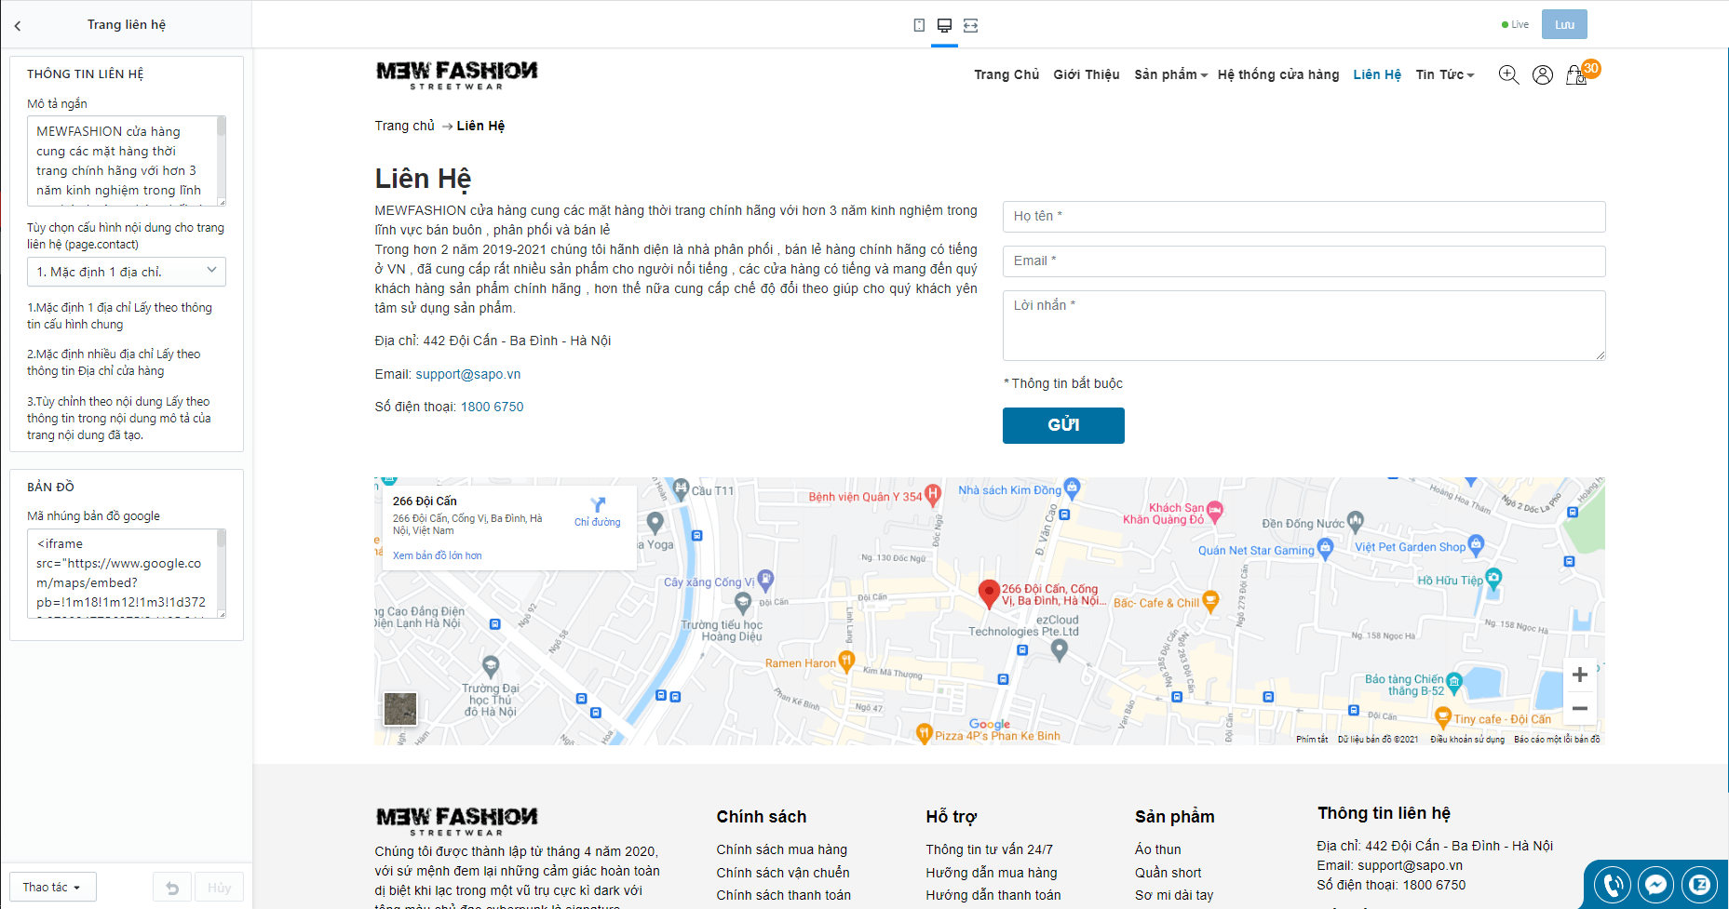1729x909 pixels.
Task: Click the MEW FASHION header logo
Action: [x=456, y=74]
